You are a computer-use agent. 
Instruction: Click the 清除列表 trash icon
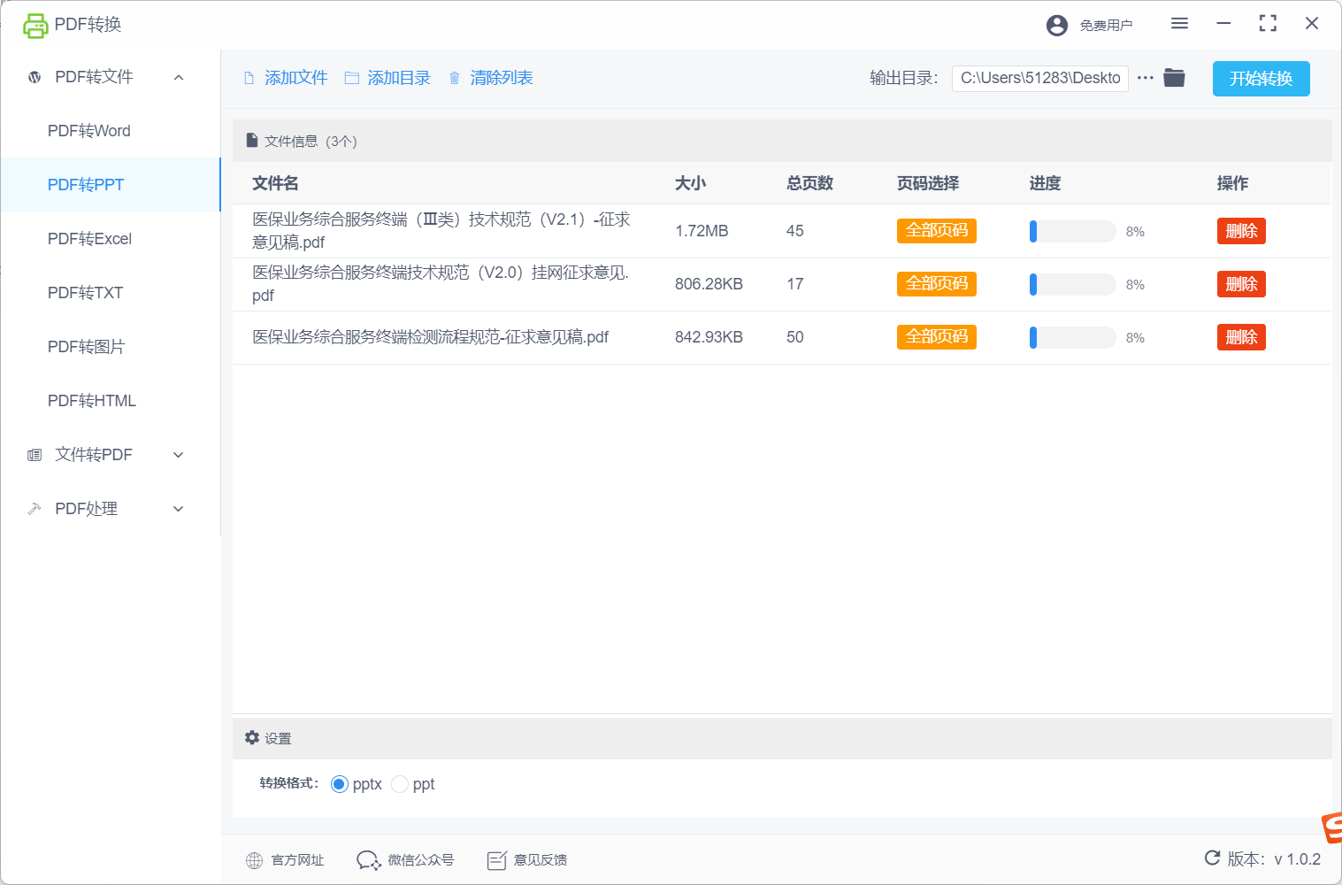pyautogui.click(x=455, y=78)
